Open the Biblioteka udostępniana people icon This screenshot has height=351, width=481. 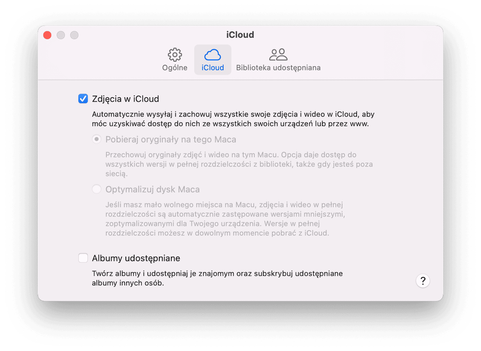pyautogui.click(x=278, y=55)
